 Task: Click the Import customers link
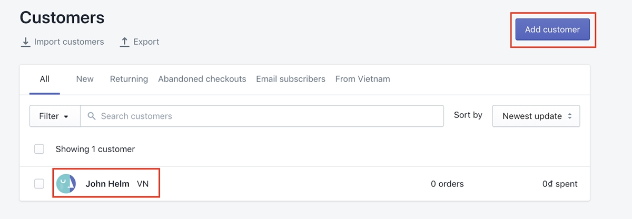point(69,42)
